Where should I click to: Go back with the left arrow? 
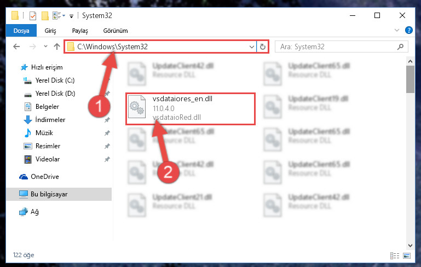coord(16,47)
